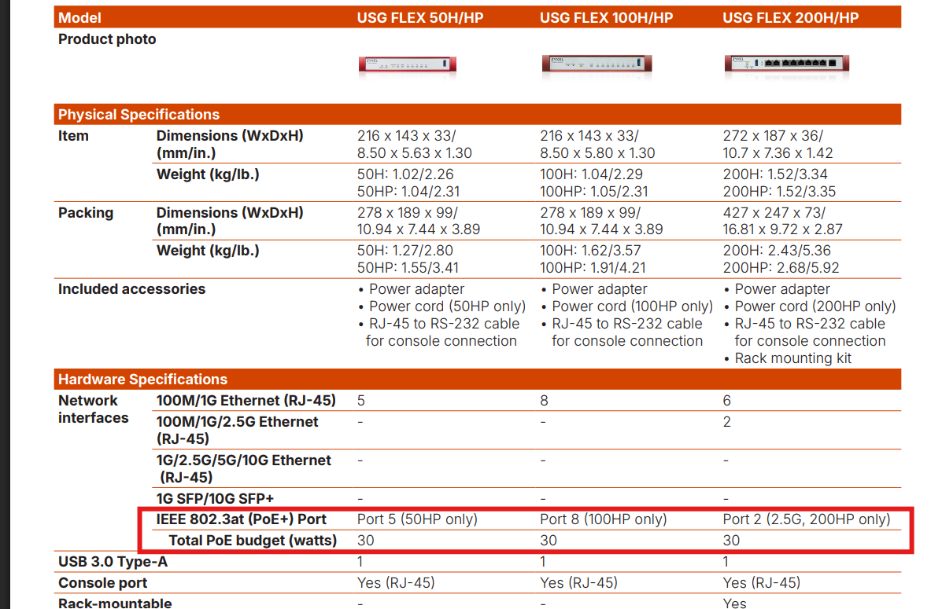Click the '10.7 x 7.36 x 1.42' dimension value
The height and width of the screenshot is (609, 942).
click(778, 153)
